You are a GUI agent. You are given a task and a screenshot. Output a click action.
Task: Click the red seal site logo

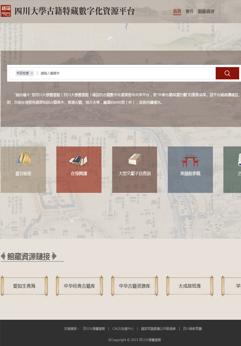6,11
